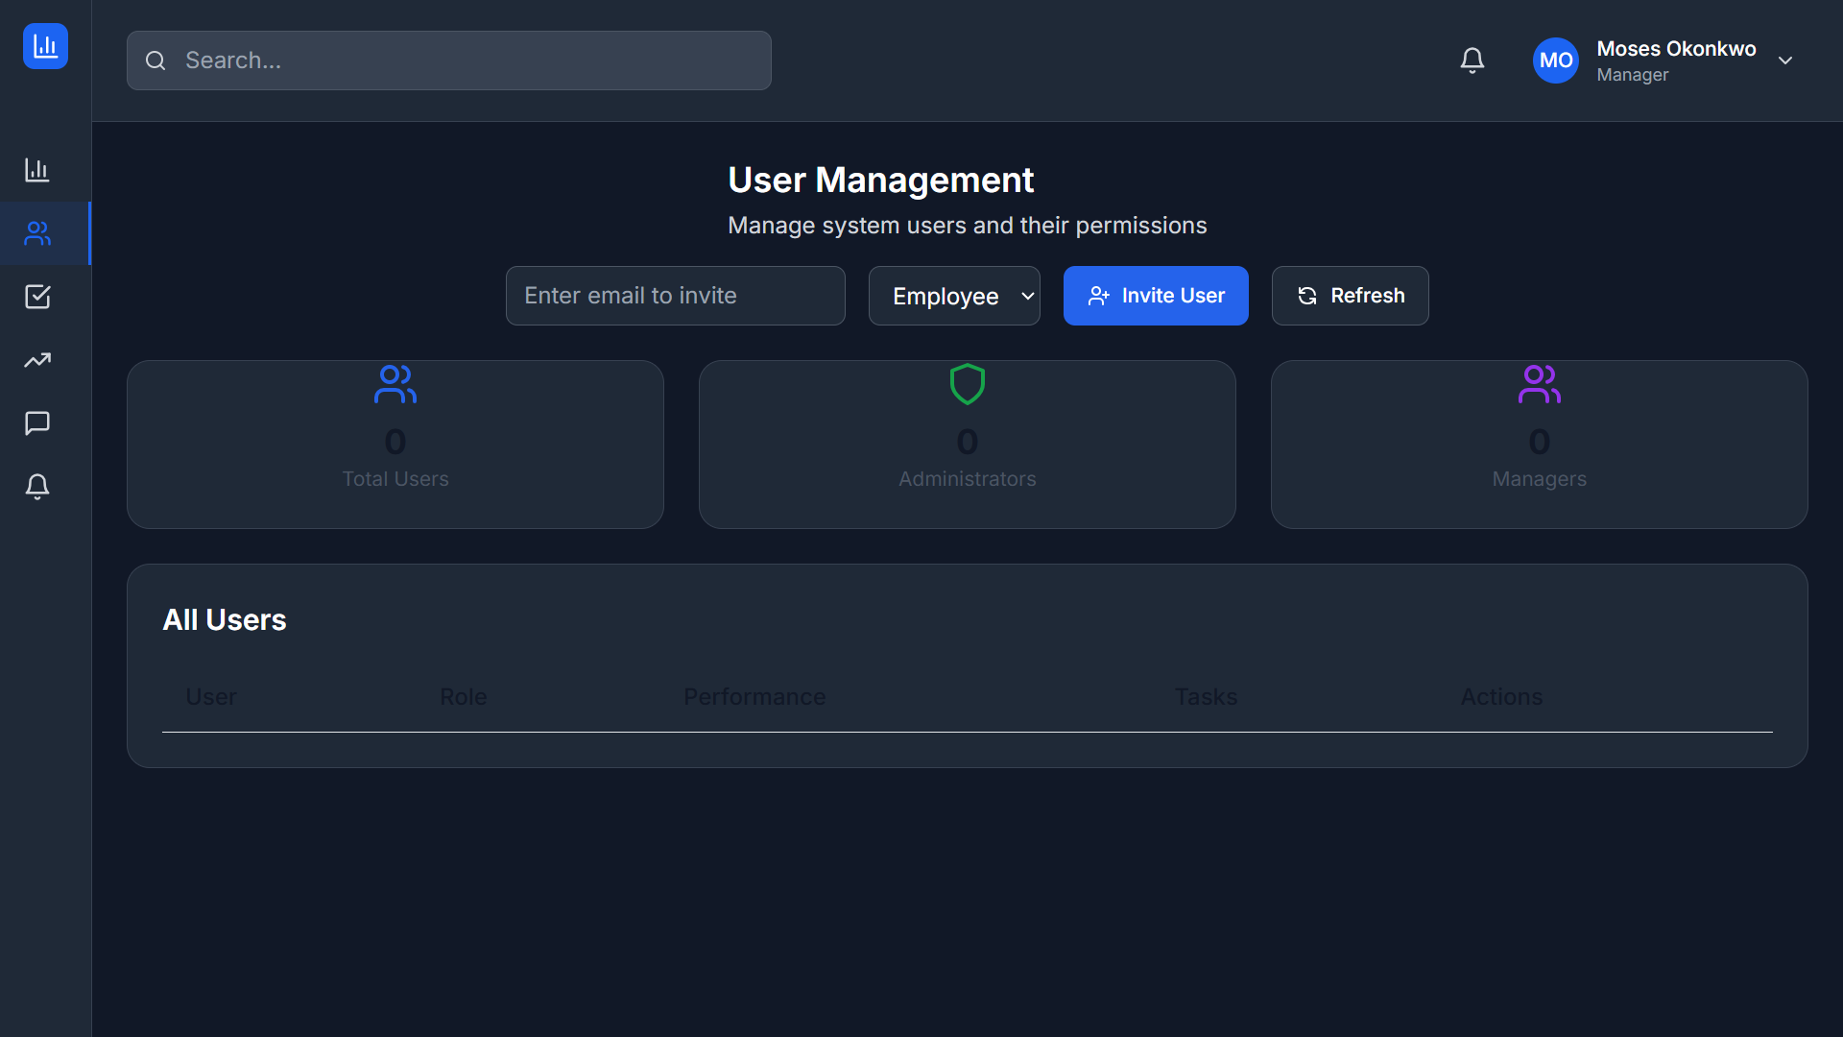The width and height of the screenshot is (1843, 1037).
Task: Click the Total Users card icon
Action: click(395, 384)
